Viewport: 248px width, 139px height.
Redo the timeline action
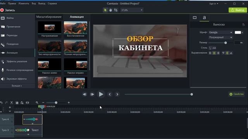6,103
